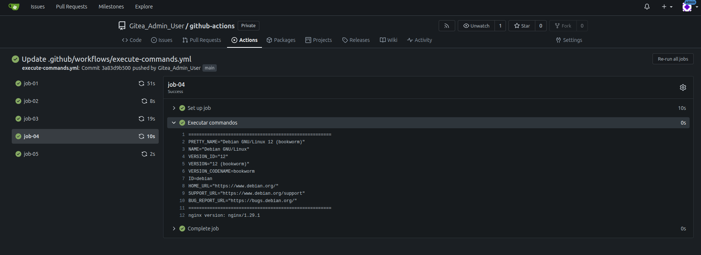Click the RSS feed icon button
Viewport: 701px width, 255px height.
[x=447, y=26]
